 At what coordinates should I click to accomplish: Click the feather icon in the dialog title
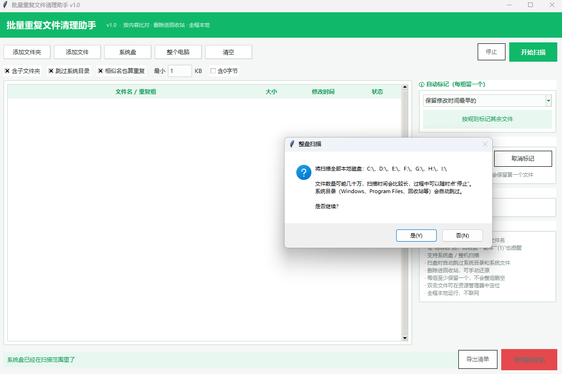coord(292,144)
